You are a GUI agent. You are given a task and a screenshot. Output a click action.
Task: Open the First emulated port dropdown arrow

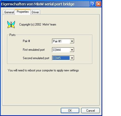[72, 50]
